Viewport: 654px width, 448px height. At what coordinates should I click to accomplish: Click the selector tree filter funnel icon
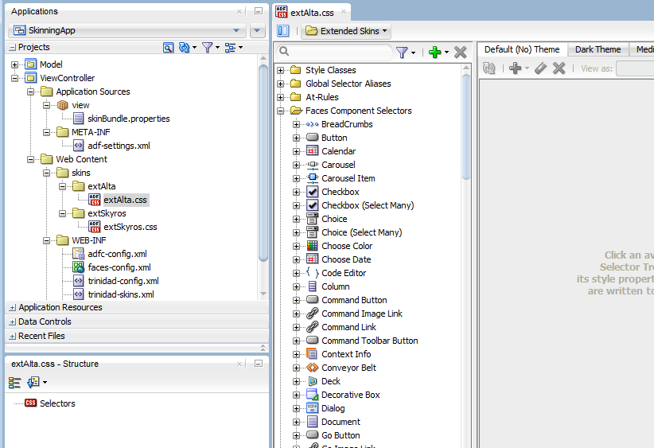coord(402,53)
